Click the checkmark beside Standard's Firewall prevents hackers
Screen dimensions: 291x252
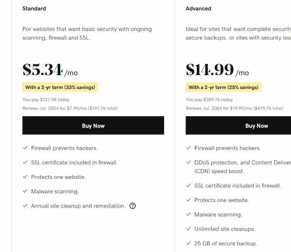point(25,148)
